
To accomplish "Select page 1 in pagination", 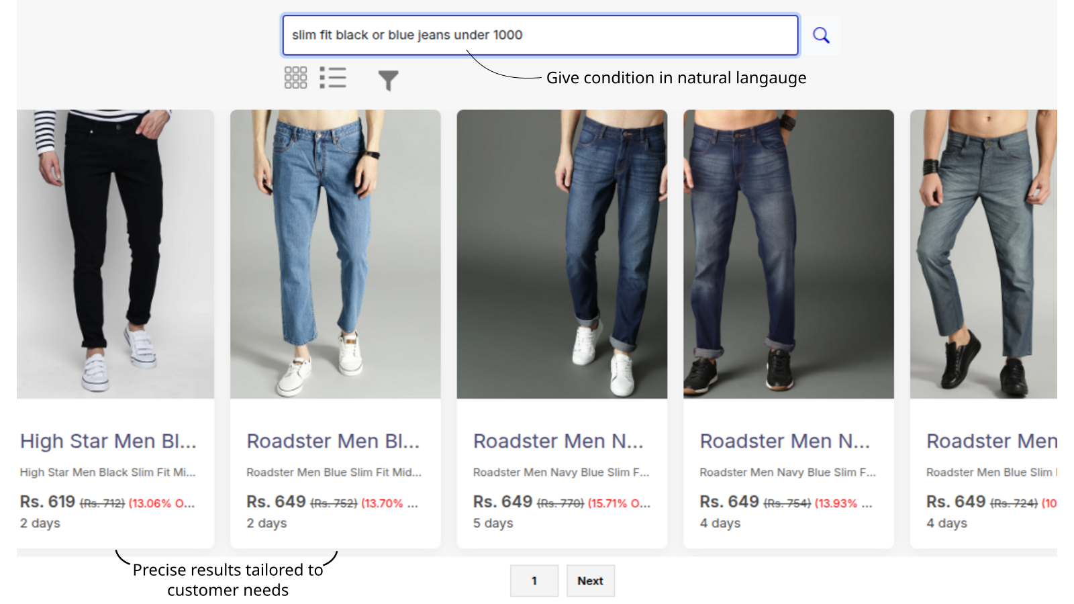I will (x=534, y=581).
